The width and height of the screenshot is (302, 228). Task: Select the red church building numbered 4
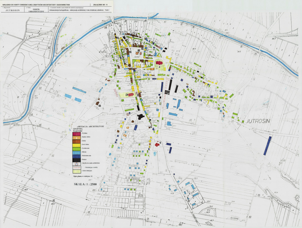pos(159,63)
